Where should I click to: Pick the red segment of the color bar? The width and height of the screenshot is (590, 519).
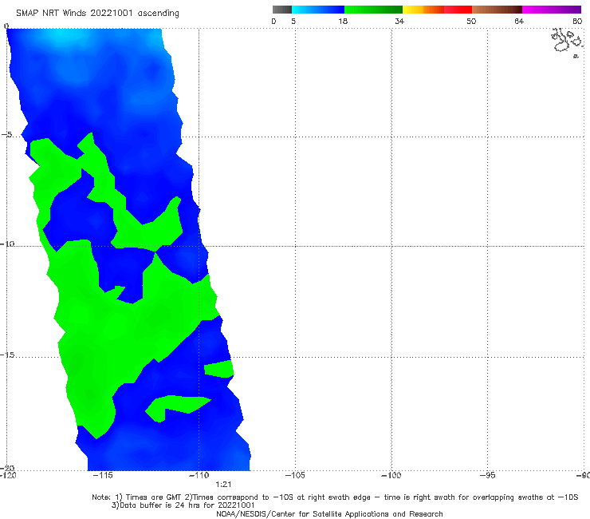pos(458,10)
